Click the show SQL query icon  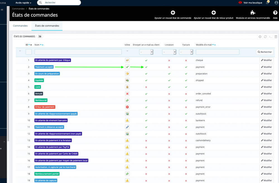tap(271, 36)
